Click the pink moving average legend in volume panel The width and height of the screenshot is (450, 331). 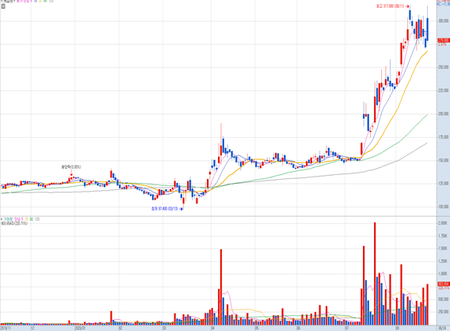pos(19,219)
